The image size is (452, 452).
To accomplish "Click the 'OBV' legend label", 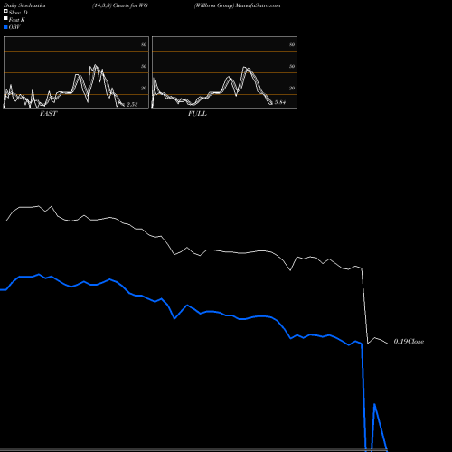I will (x=14, y=27).
